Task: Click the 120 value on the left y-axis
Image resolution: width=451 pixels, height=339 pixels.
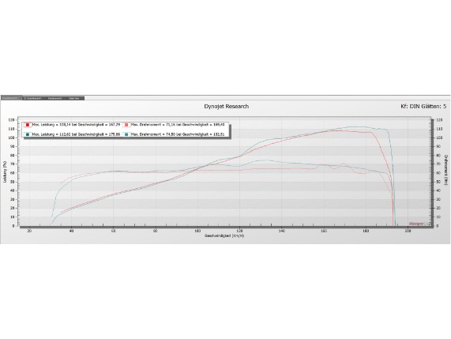Action: point(11,120)
